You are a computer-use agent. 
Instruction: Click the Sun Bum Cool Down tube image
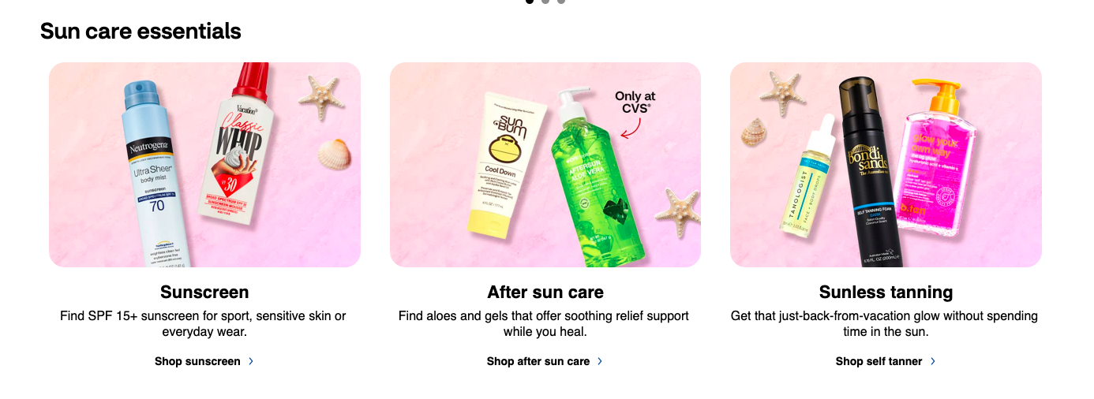[x=505, y=166]
